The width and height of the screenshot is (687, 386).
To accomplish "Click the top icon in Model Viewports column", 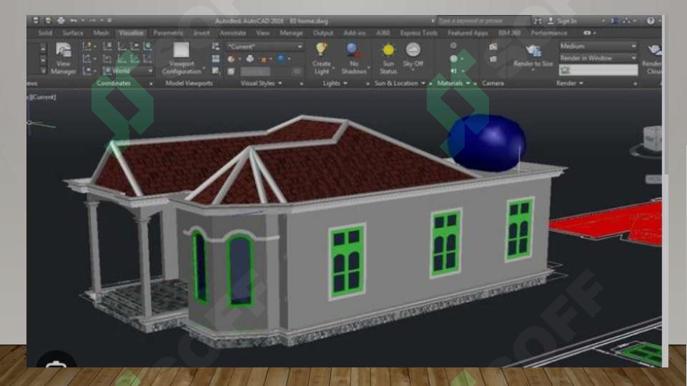I will 216,46.
